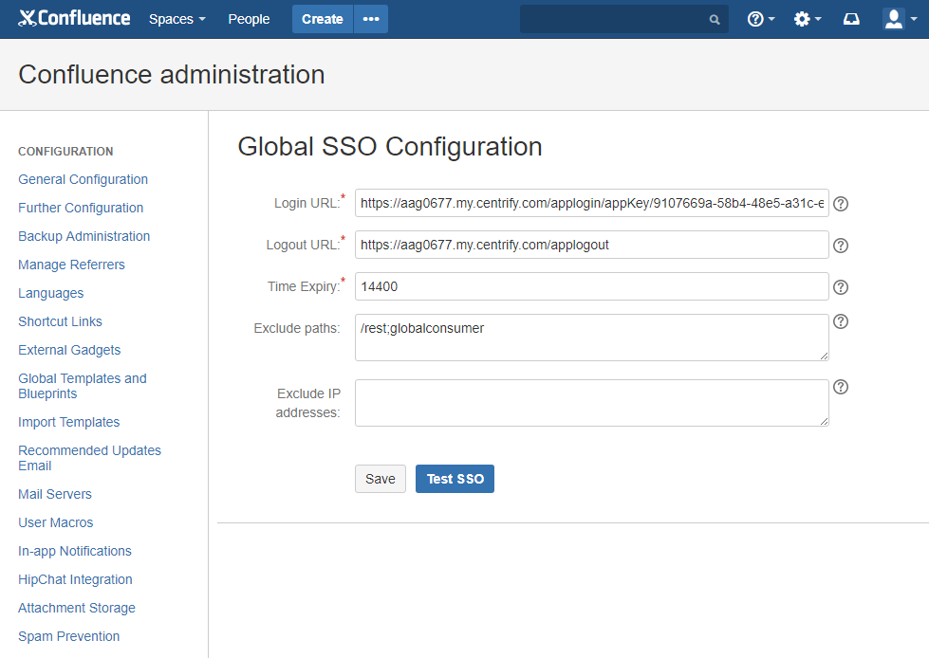Click into the Time Expiry field
929x658 pixels.
(591, 286)
